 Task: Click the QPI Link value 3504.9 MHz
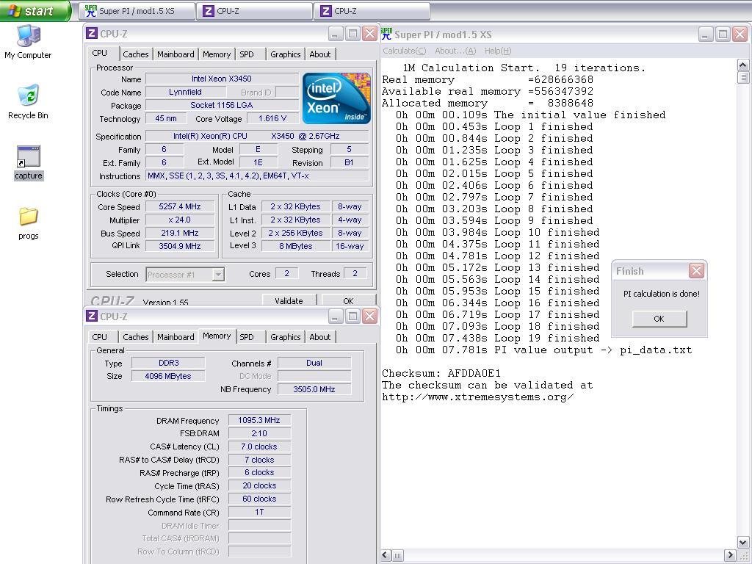pyautogui.click(x=180, y=246)
